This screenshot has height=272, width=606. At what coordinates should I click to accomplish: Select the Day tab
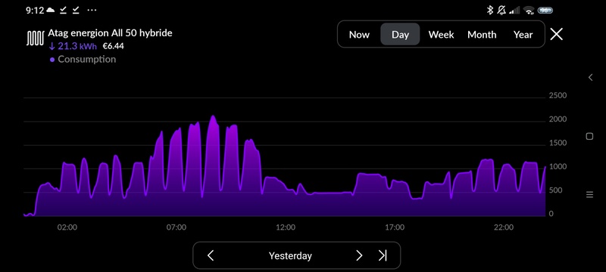tap(400, 35)
